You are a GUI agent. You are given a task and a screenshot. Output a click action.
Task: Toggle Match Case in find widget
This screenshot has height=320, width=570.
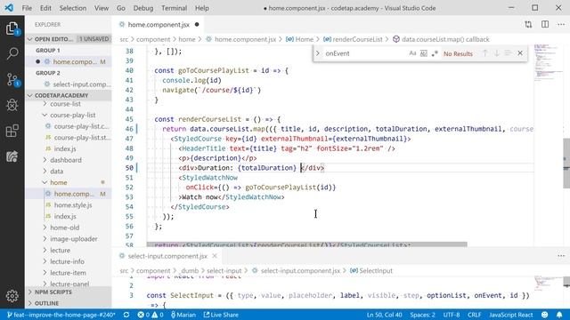click(x=412, y=53)
